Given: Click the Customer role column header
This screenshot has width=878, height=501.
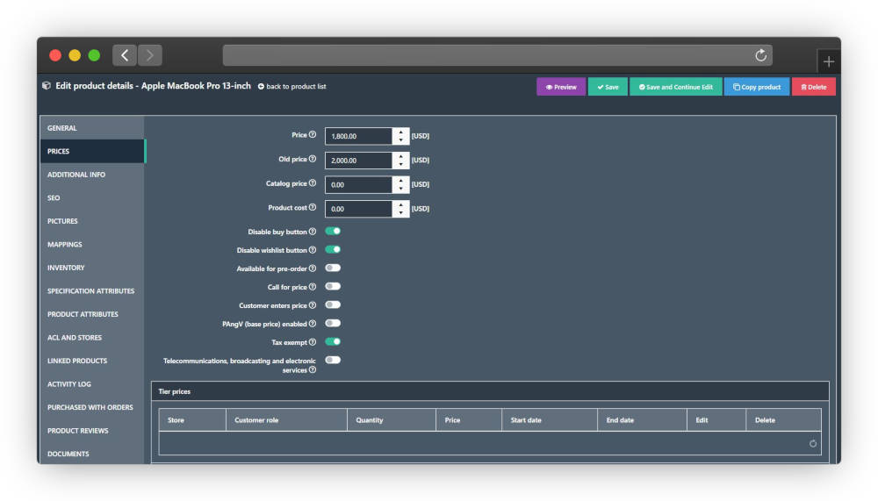Looking at the screenshot, I should coord(287,419).
